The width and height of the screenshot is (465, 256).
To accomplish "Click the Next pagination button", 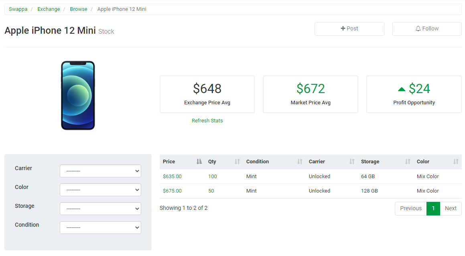I will coord(451,209).
